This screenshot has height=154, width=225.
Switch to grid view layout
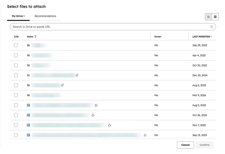pos(215,17)
